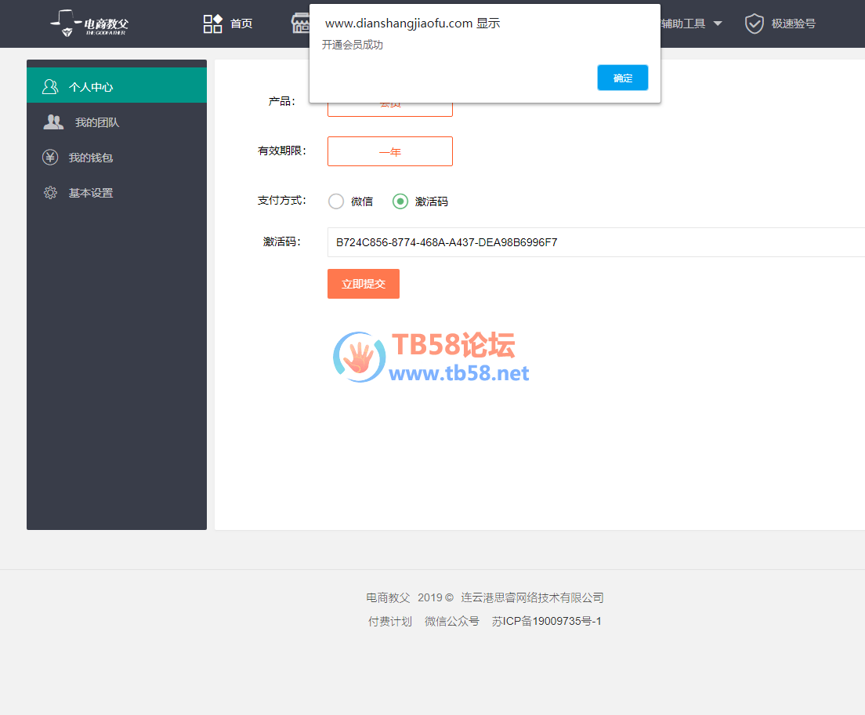Expand the 辅助工具 dropdown arrow

[718, 24]
